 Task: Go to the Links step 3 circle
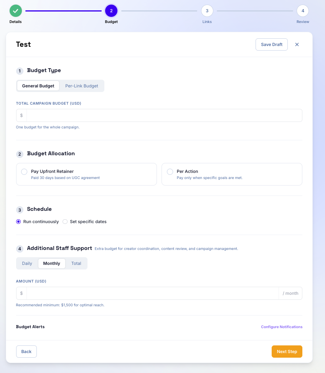pos(207,11)
